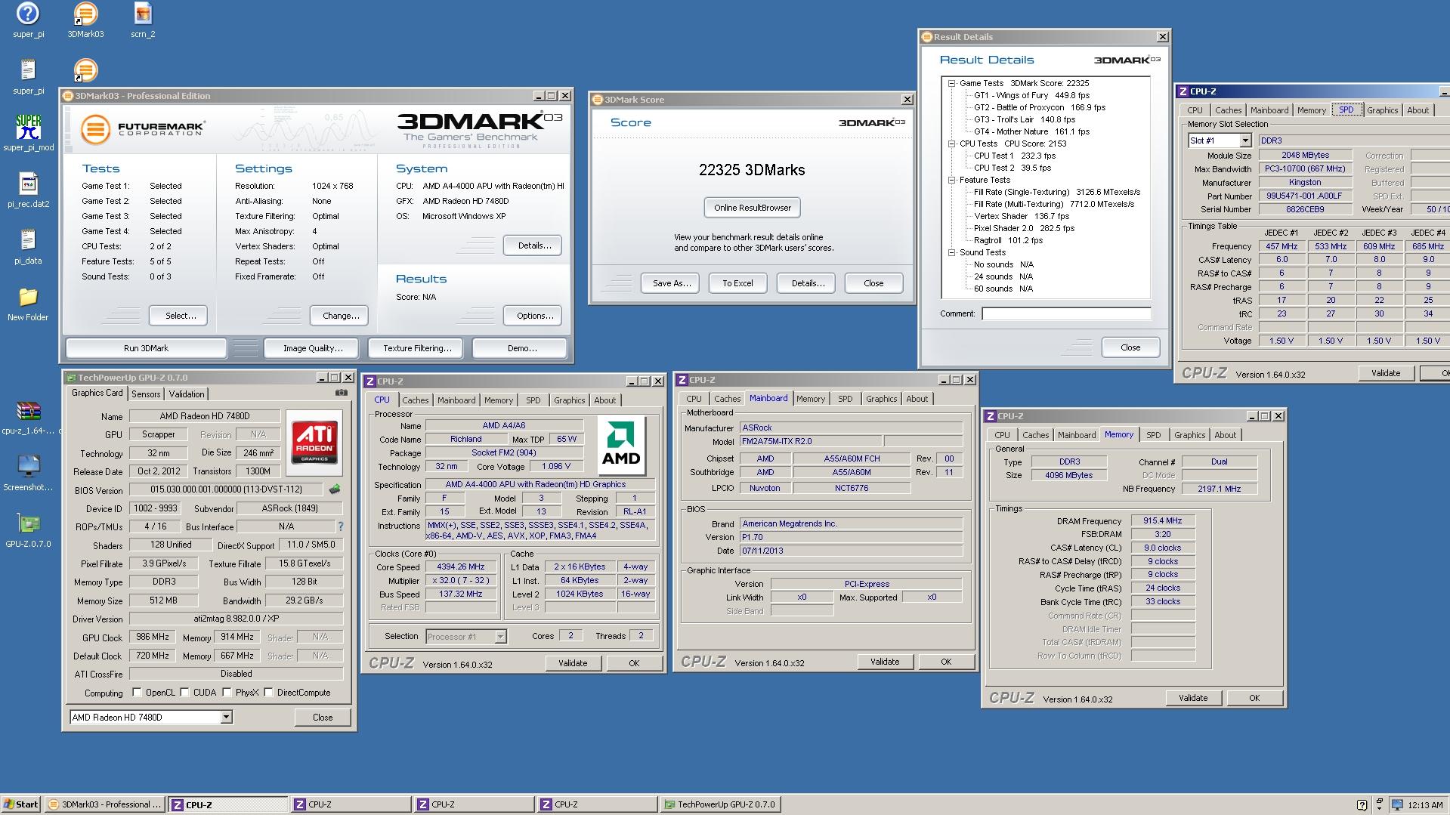
Task: Open Graphics tab in CPU-Z Memory window
Action: click(x=1189, y=435)
